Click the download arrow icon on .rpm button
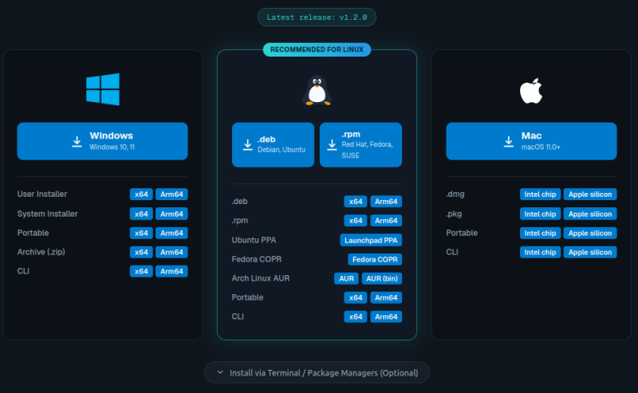The width and height of the screenshot is (638, 393). click(x=332, y=145)
